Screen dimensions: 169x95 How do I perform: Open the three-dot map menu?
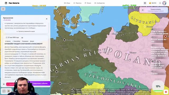click(3, 9)
